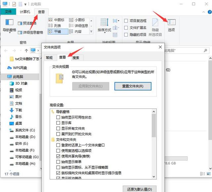Select Content (内容) layout

pyautogui.click(x=75, y=32)
